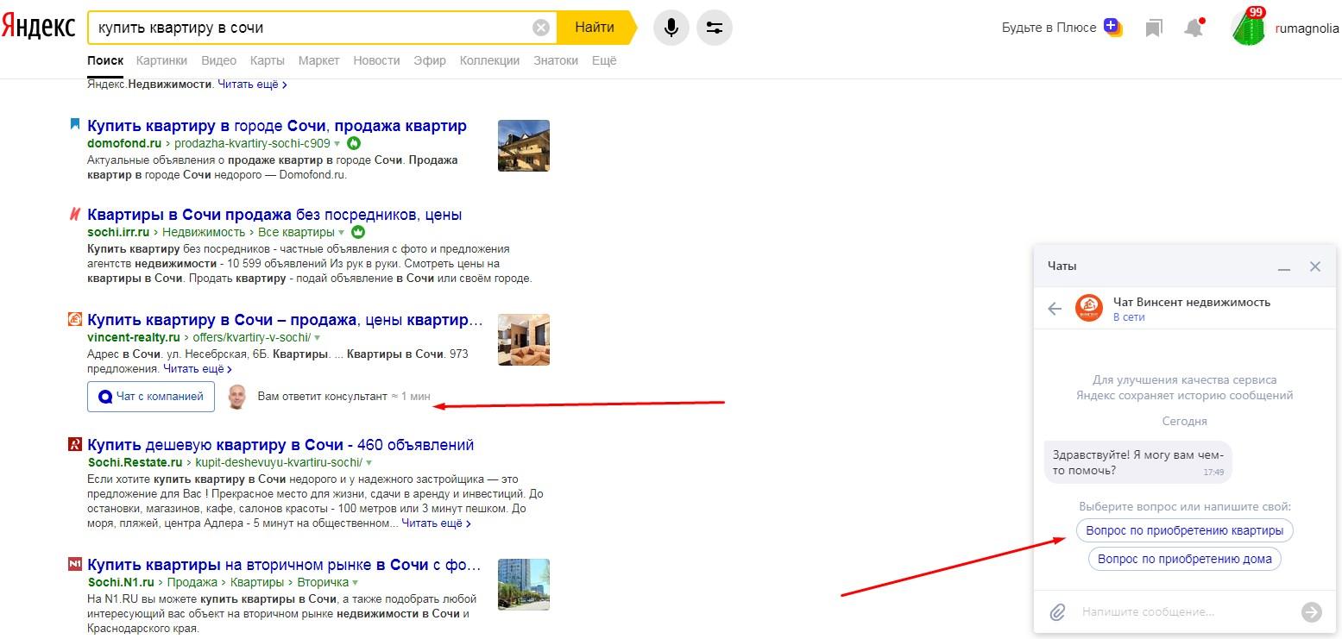Image resolution: width=1342 pixels, height=639 pixels.
Task: Open the rumagnolia user avatar
Action: click(1248, 27)
